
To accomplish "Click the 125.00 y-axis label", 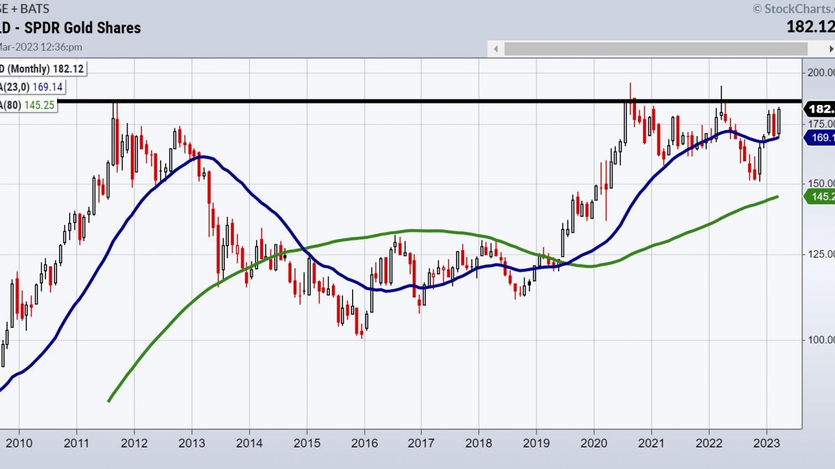I will click(820, 254).
